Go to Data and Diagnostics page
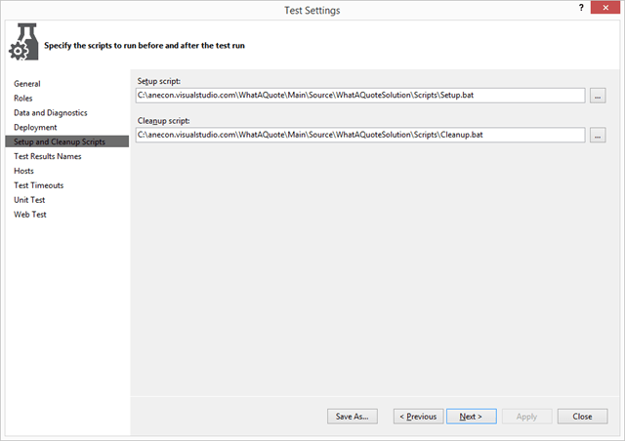 coord(50,113)
